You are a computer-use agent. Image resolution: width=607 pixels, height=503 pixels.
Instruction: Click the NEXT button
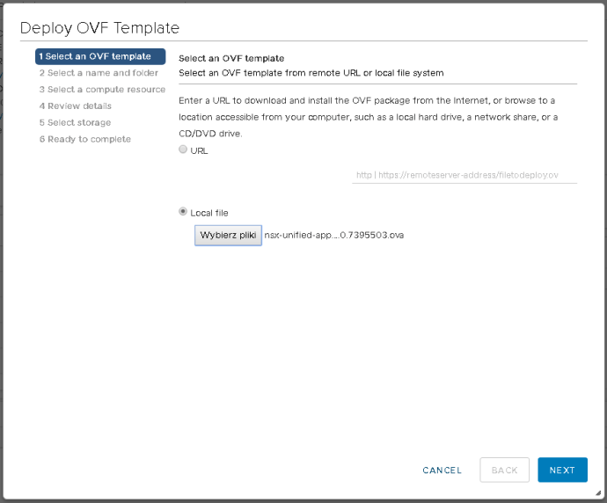tap(562, 470)
